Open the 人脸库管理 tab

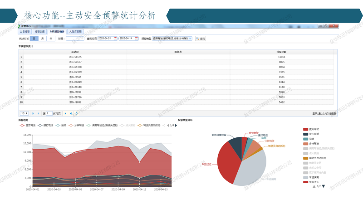[x=75, y=32]
